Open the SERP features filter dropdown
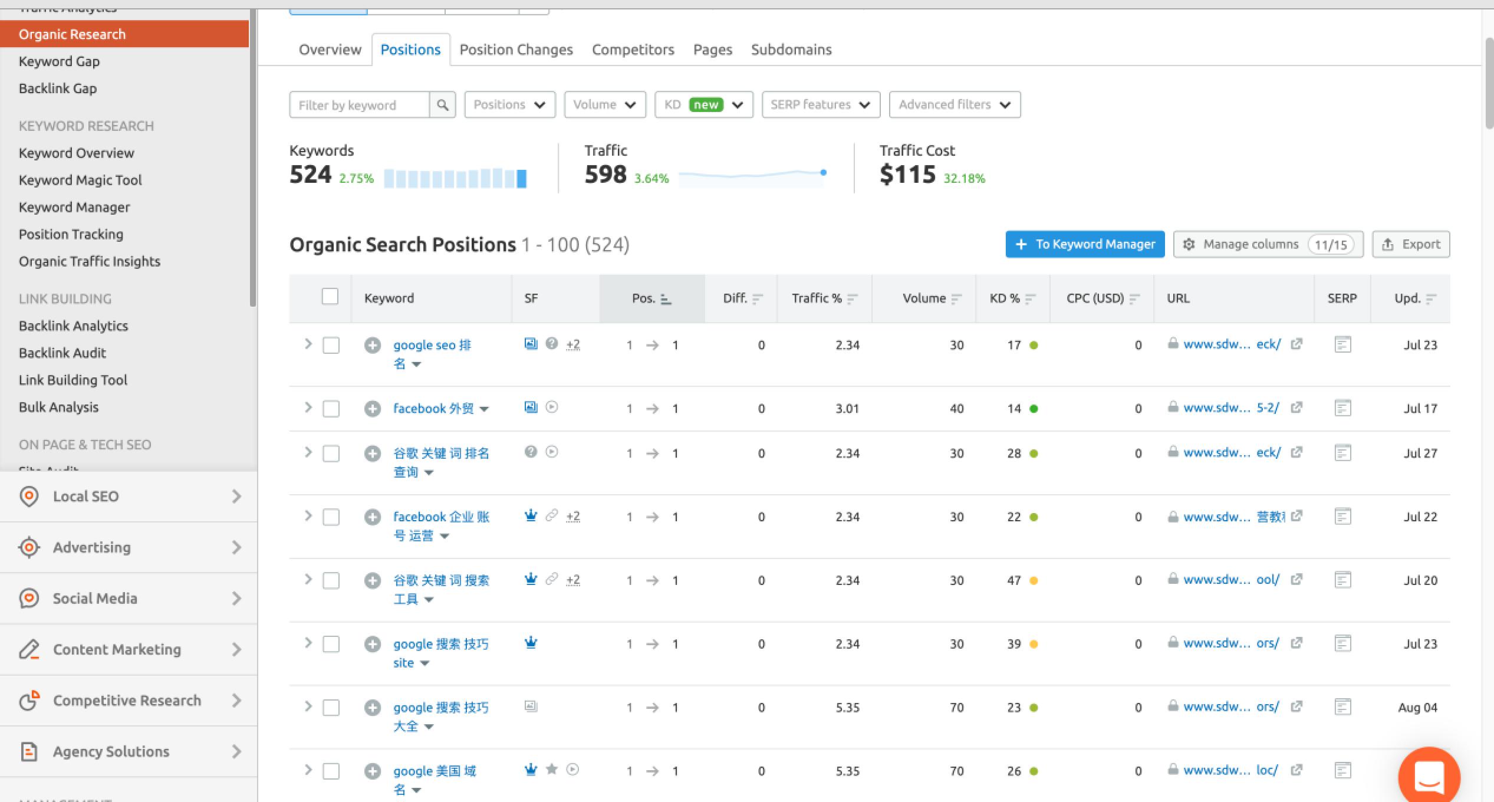The image size is (1494, 802). 821,105
